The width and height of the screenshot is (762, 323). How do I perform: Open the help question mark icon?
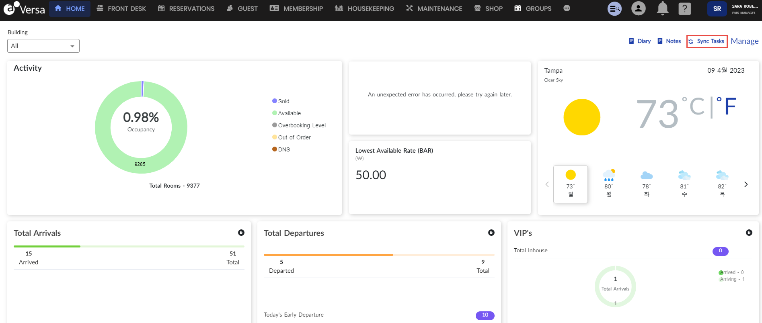point(684,8)
